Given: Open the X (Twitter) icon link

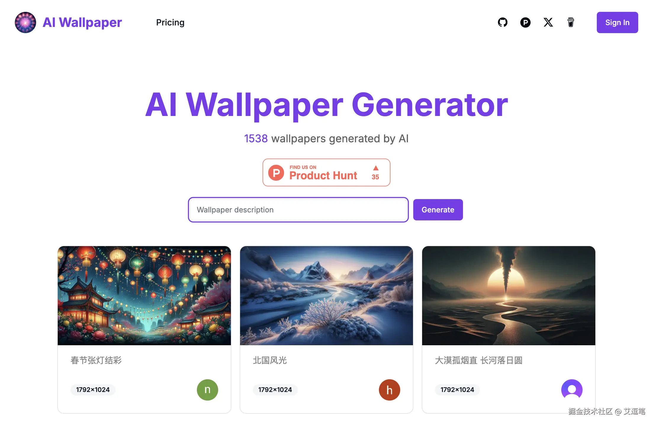Looking at the screenshot, I should coord(548,22).
